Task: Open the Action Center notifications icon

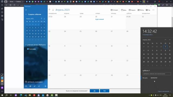Action: point(170,95)
